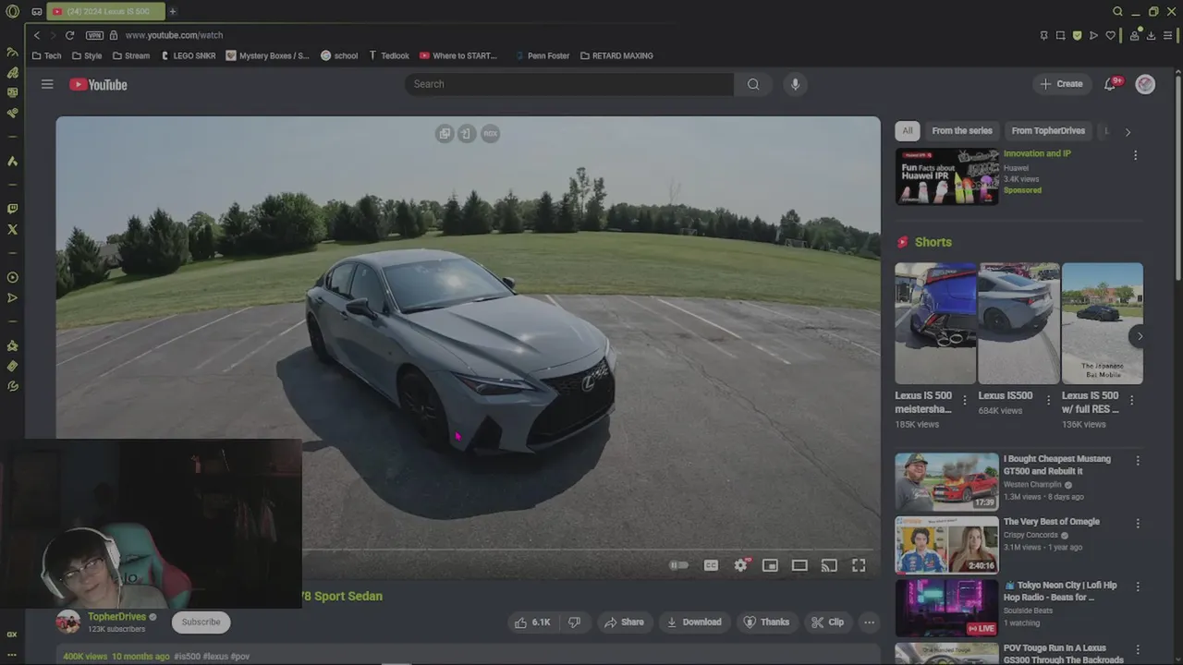Click the YouTube logo

98,85
